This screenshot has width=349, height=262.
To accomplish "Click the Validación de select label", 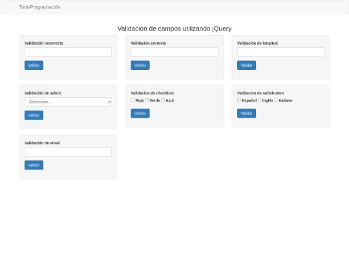I will [x=43, y=93].
